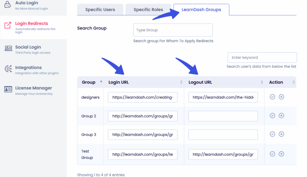Viewport: 307px width, 177px height.
Task: Click Group 3 empty Logout URL field
Action: [223, 135]
